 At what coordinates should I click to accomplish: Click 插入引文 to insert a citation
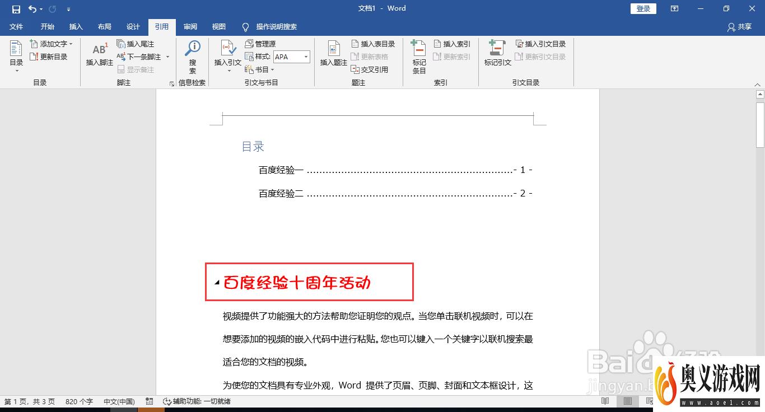pos(228,56)
